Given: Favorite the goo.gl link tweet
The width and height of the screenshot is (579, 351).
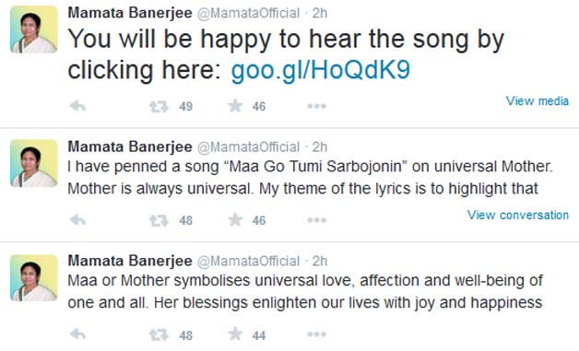Looking at the screenshot, I should pos(235,106).
